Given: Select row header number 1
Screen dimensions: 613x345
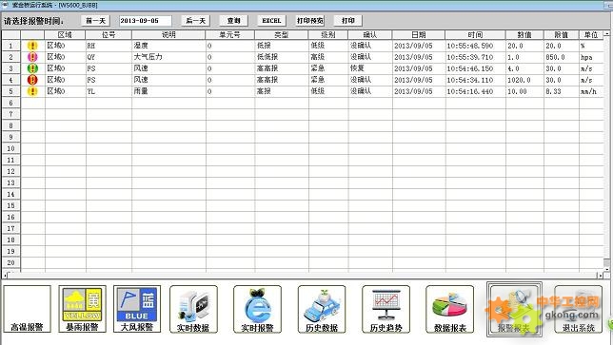Looking at the screenshot, I should [11, 46].
